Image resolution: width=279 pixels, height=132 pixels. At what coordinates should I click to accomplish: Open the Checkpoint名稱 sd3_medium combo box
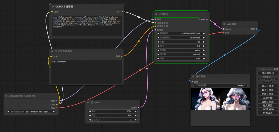(31, 112)
